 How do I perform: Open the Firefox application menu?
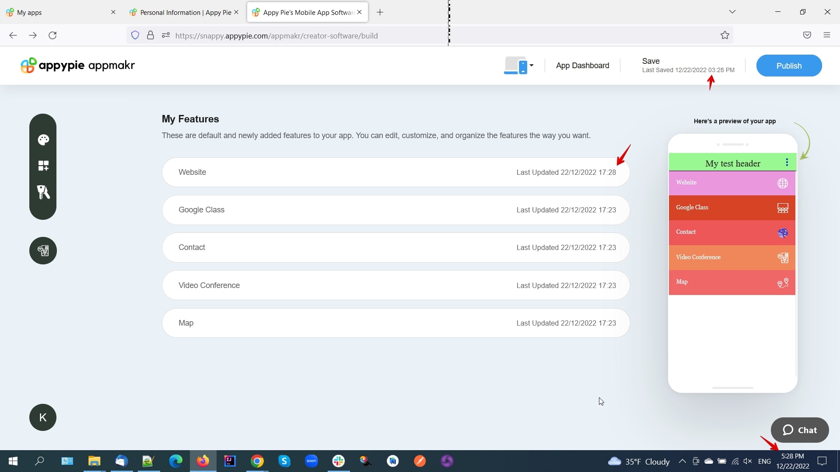pyautogui.click(x=826, y=35)
